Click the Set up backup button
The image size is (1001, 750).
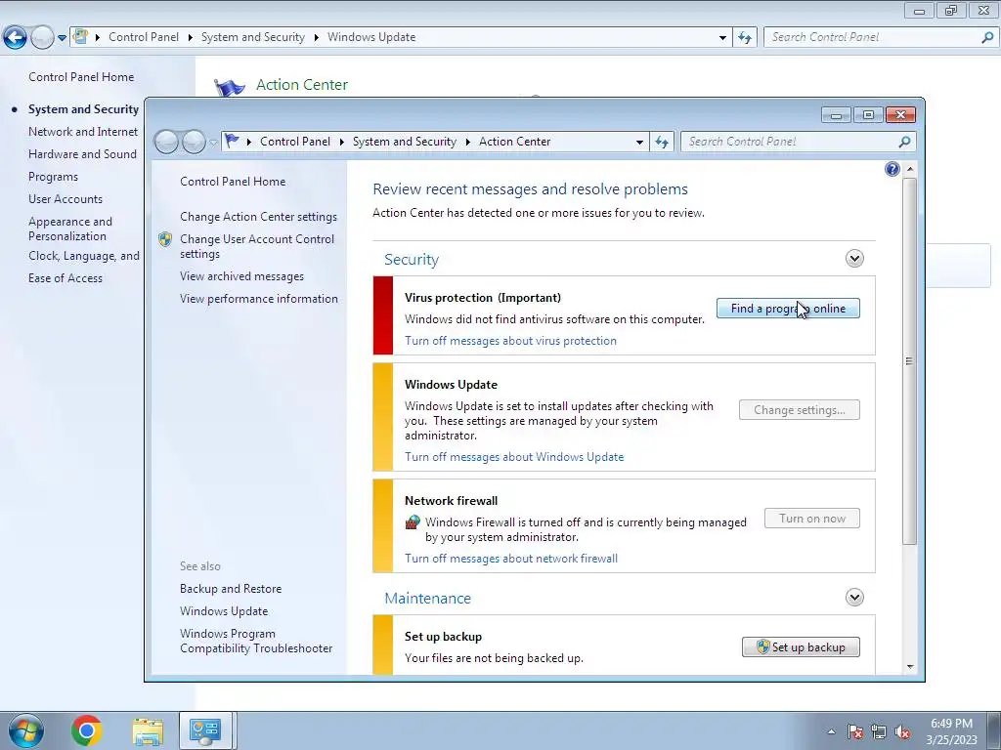[x=801, y=646]
